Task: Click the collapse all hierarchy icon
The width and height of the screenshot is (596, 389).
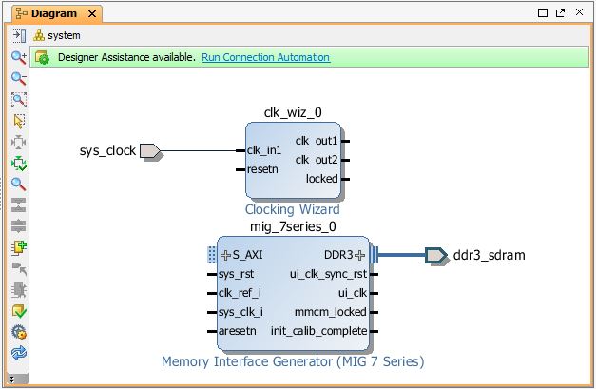Action: point(19,204)
